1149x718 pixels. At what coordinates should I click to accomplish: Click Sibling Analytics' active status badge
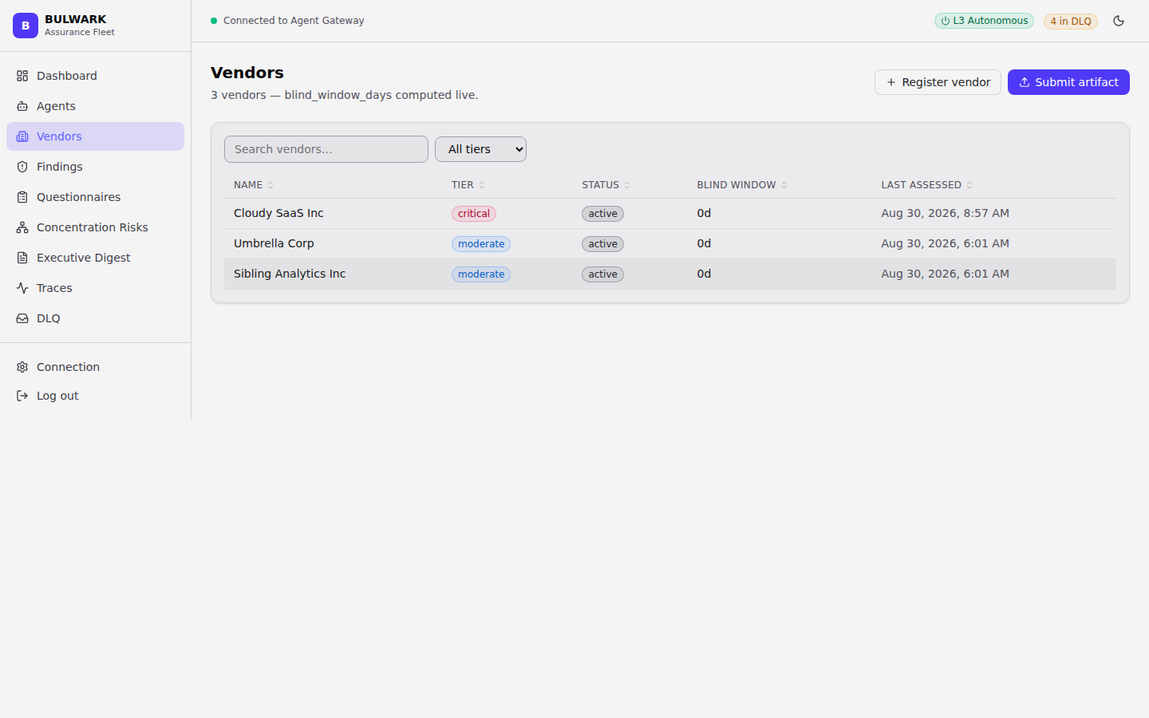tap(602, 274)
